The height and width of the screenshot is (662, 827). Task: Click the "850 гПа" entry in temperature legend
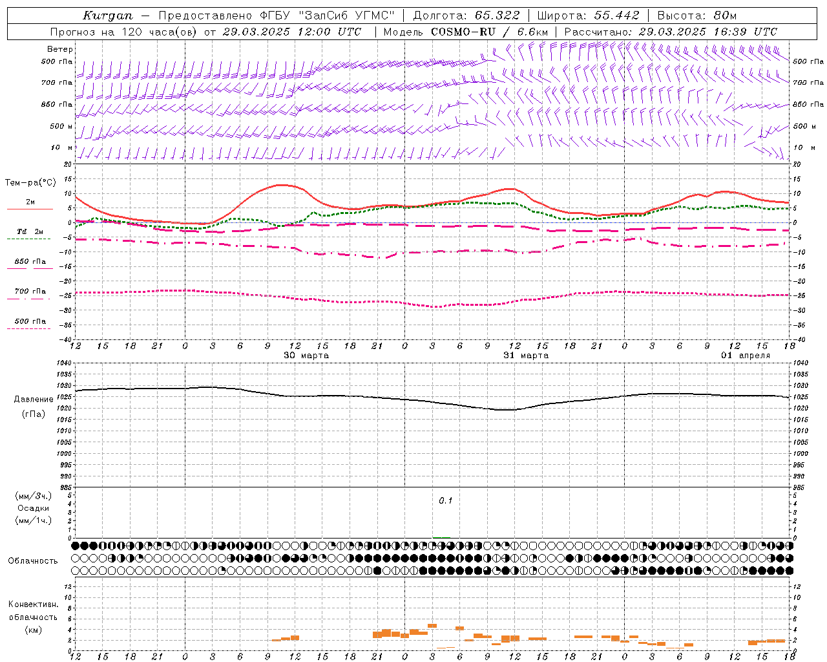30,262
